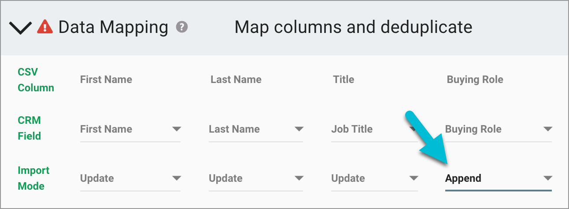569x209 pixels.
Task: Click the Last Name CSV column header
Action: [236, 79]
